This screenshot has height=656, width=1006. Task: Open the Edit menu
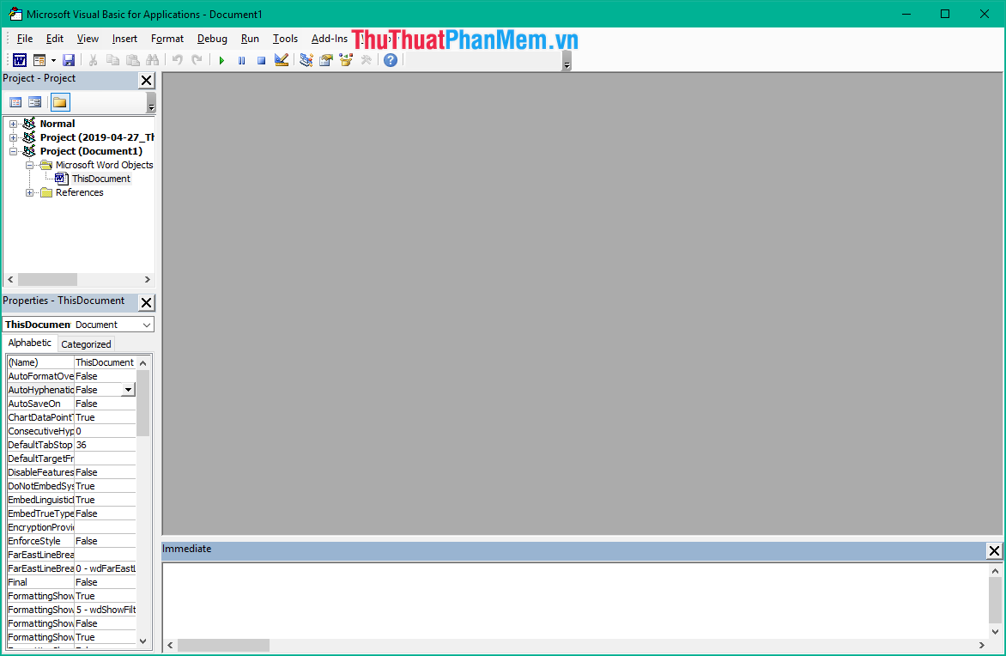click(55, 39)
